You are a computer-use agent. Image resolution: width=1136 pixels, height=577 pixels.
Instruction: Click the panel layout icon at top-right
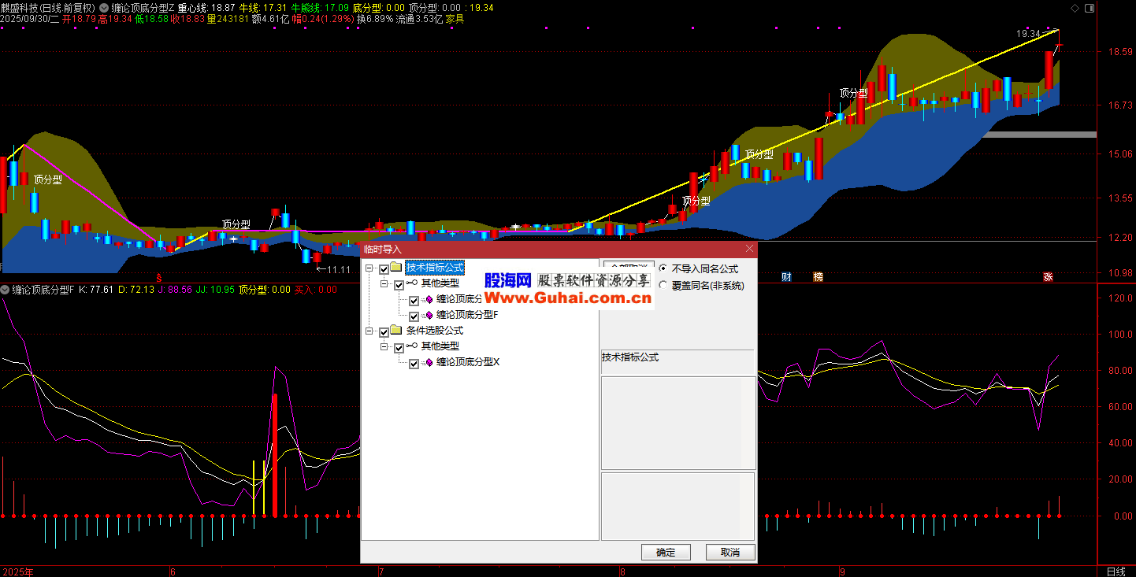(x=1090, y=8)
